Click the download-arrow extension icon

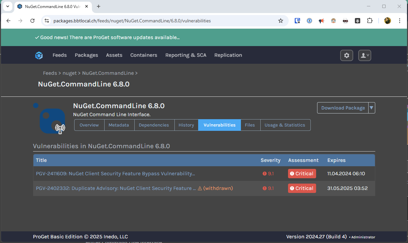[x=358, y=21]
